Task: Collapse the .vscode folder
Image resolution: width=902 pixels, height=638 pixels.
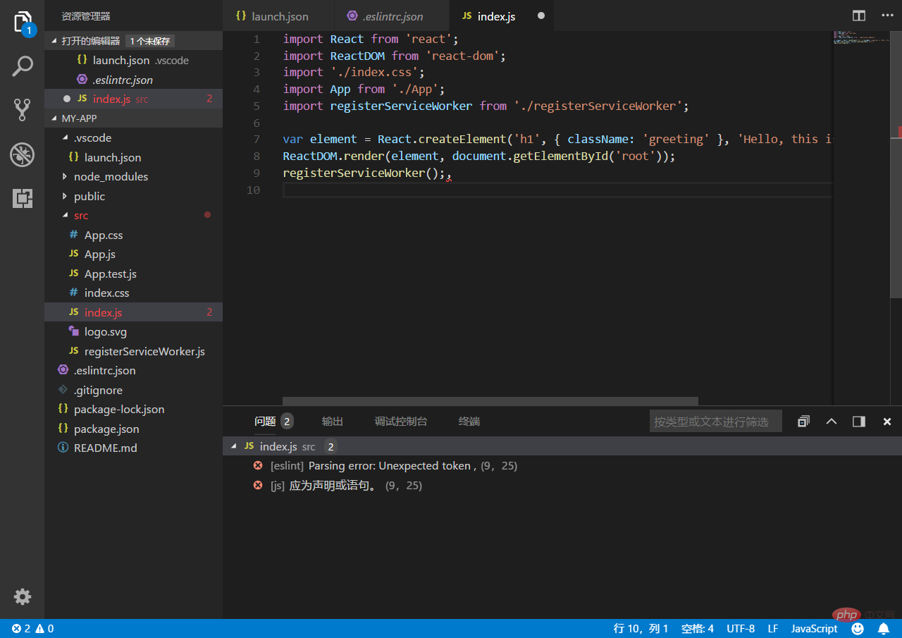Action: (x=66, y=138)
